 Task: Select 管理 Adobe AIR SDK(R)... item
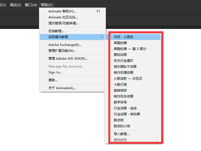coord(73,59)
